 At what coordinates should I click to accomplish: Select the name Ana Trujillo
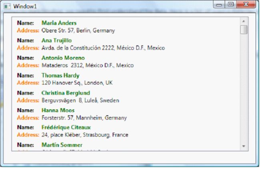coord(56,40)
